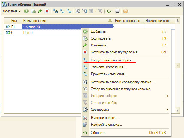
Task: Open the Действия dropdown menu
Action: [x=12, y=11]
